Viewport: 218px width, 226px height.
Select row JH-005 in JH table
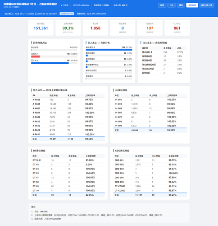[x=150, y=113]
